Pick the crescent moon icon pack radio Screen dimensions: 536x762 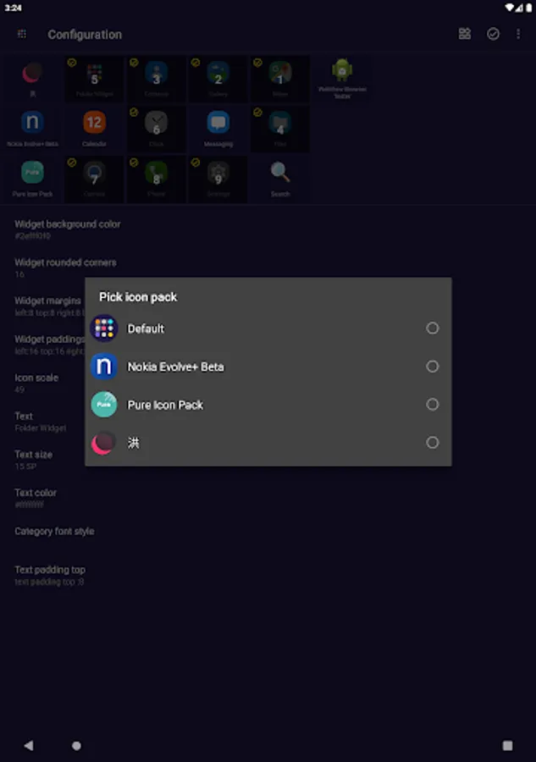[x=432, y=443]
